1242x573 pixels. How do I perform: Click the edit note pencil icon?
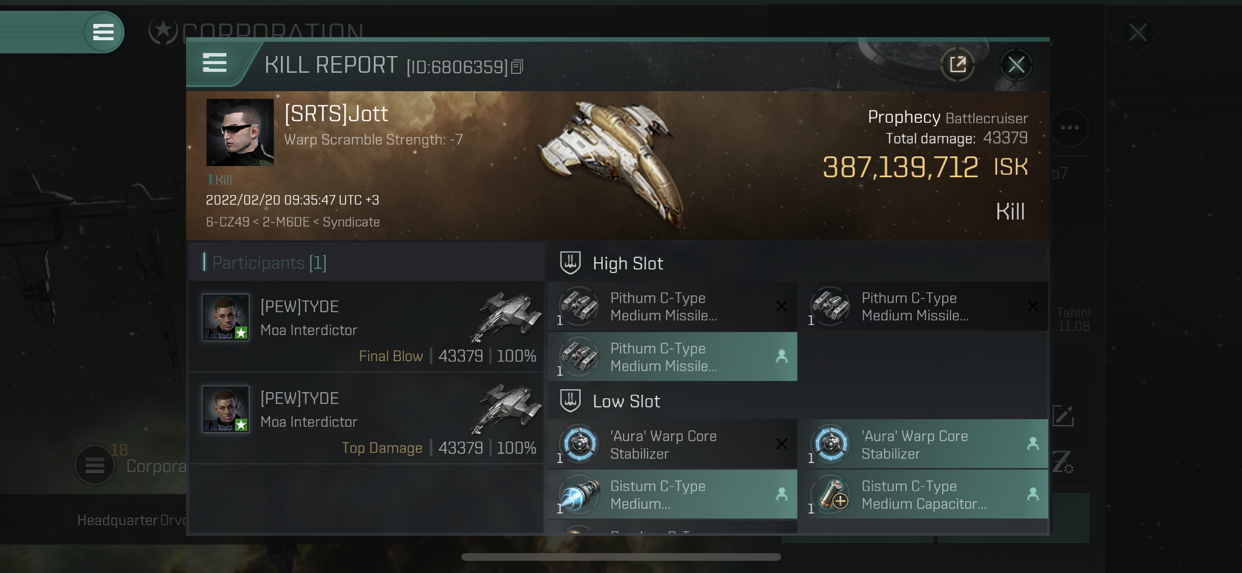point(1063,416)
